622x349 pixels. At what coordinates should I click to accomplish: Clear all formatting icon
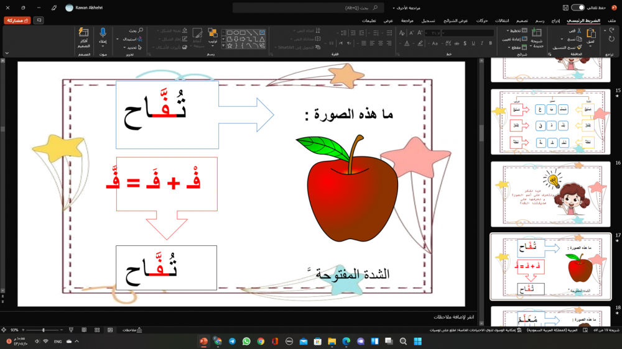(402, 33)
